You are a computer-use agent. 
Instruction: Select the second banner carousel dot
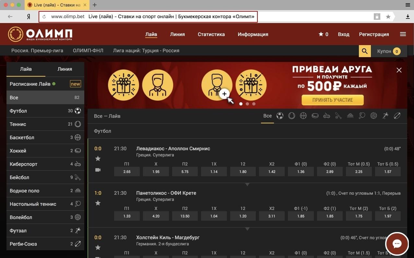[247, 104]
